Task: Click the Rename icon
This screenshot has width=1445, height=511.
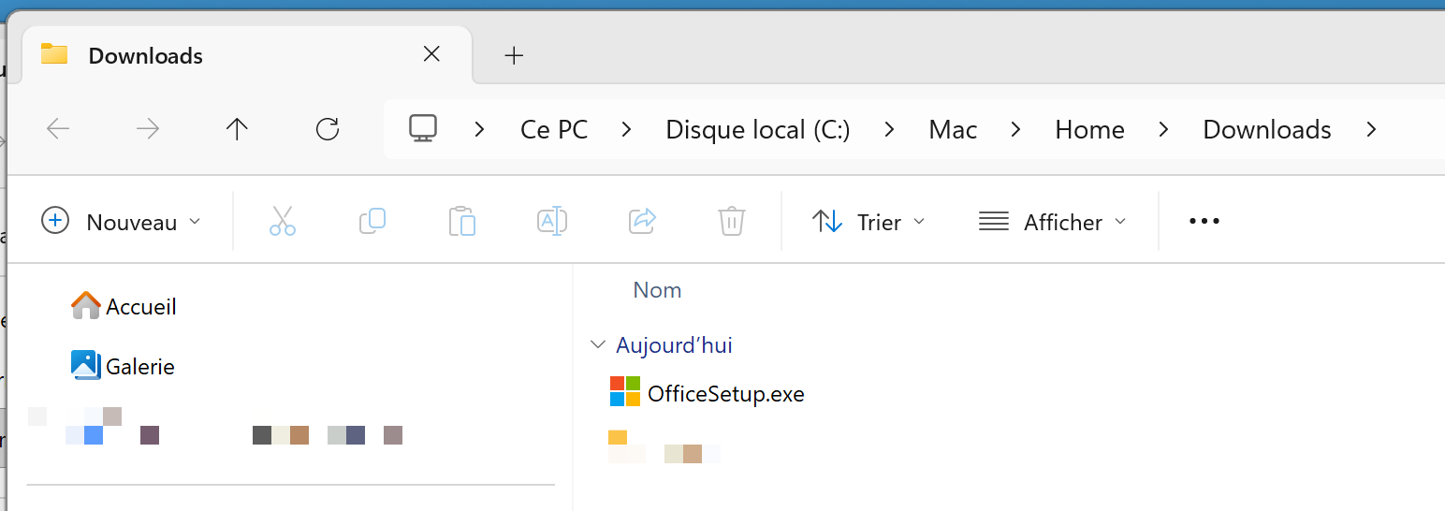Action: pos(552,222)
